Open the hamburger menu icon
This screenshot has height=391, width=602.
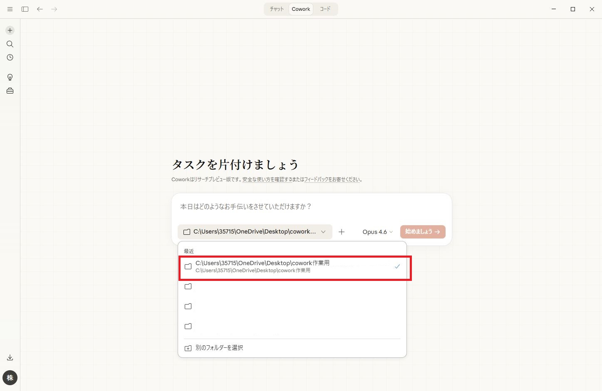pyautogui.click(x=10, y=9)
